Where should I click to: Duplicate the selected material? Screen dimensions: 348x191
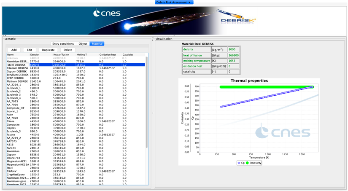pos(48,50)
